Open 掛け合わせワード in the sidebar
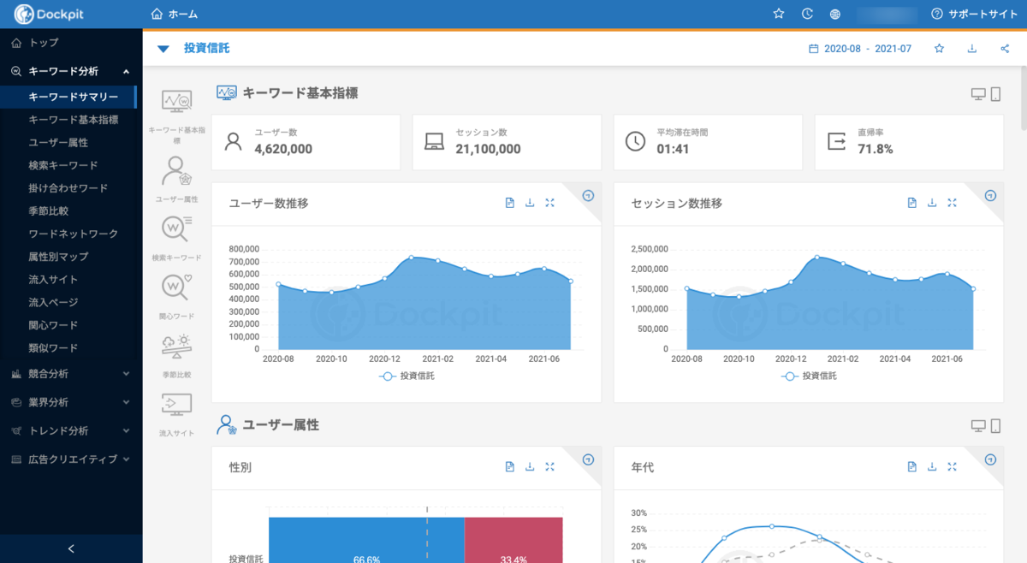This screenshot has width=1027, height=563. [68, 188]
